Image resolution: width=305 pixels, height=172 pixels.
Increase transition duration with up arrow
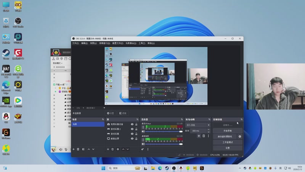pyautogui.click(x=209, y=130)
